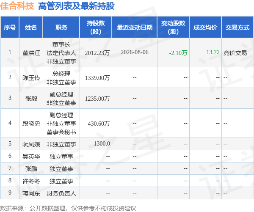Click the serial number 9 cell
Screen dimensions: 254x212
[x=10, y=193]
